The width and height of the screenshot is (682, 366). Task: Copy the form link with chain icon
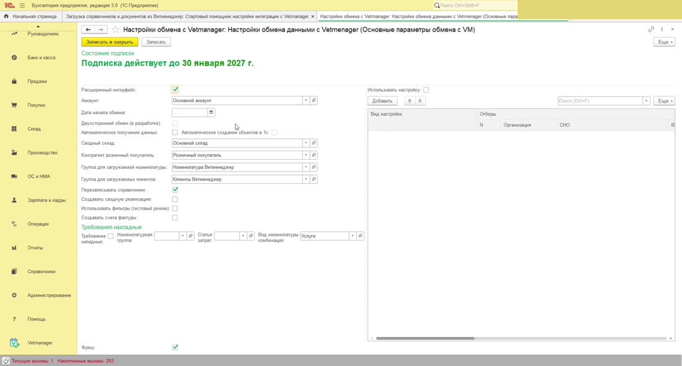coord(651,29)
